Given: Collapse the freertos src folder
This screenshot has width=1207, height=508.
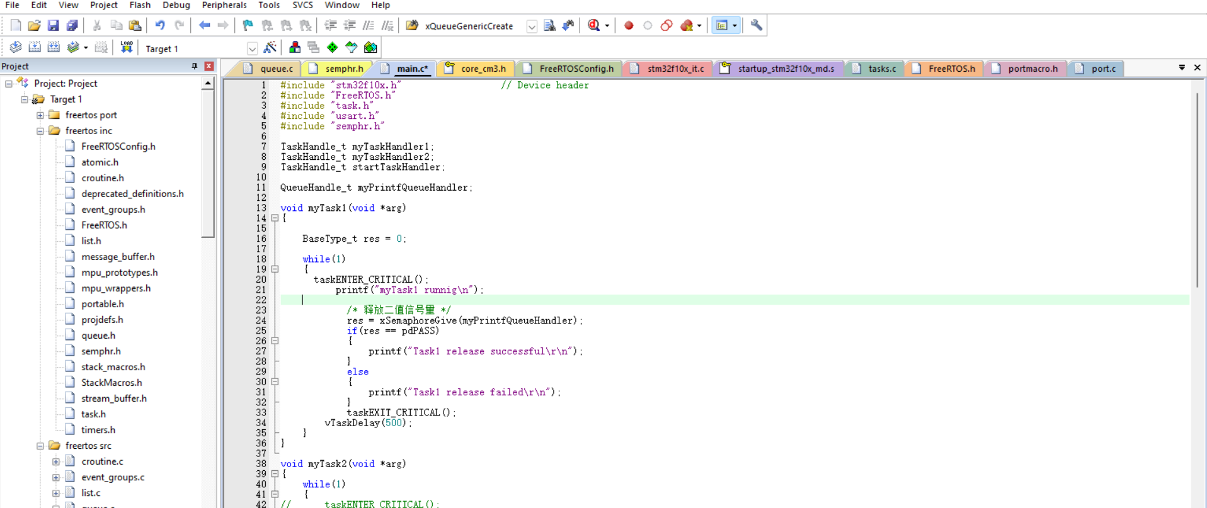Looking at the screenshot, I should tap(40, 446).
